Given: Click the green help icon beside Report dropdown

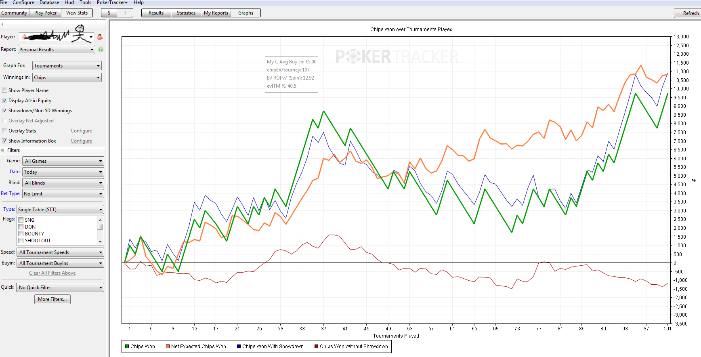Looking at the screenshot, I should [x=101, y=50].
